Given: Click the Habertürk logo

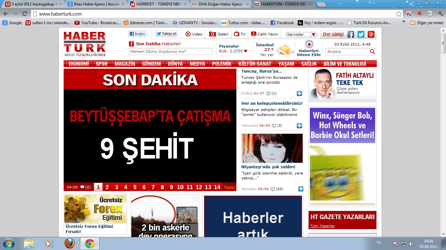Looking at the screenshot, I should click(85, 44).
